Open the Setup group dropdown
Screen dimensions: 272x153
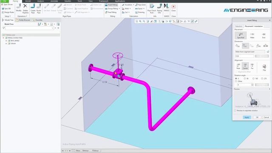pyautogui.click(x=8, y=16)
